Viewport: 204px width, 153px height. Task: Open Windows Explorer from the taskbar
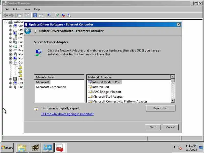pyautogui.click(x=22, y=148)
